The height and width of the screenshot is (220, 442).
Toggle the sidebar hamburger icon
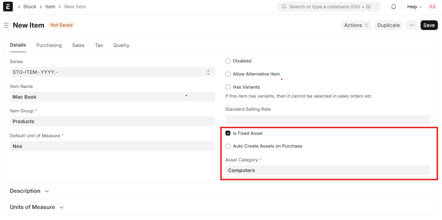pos(6,25)
